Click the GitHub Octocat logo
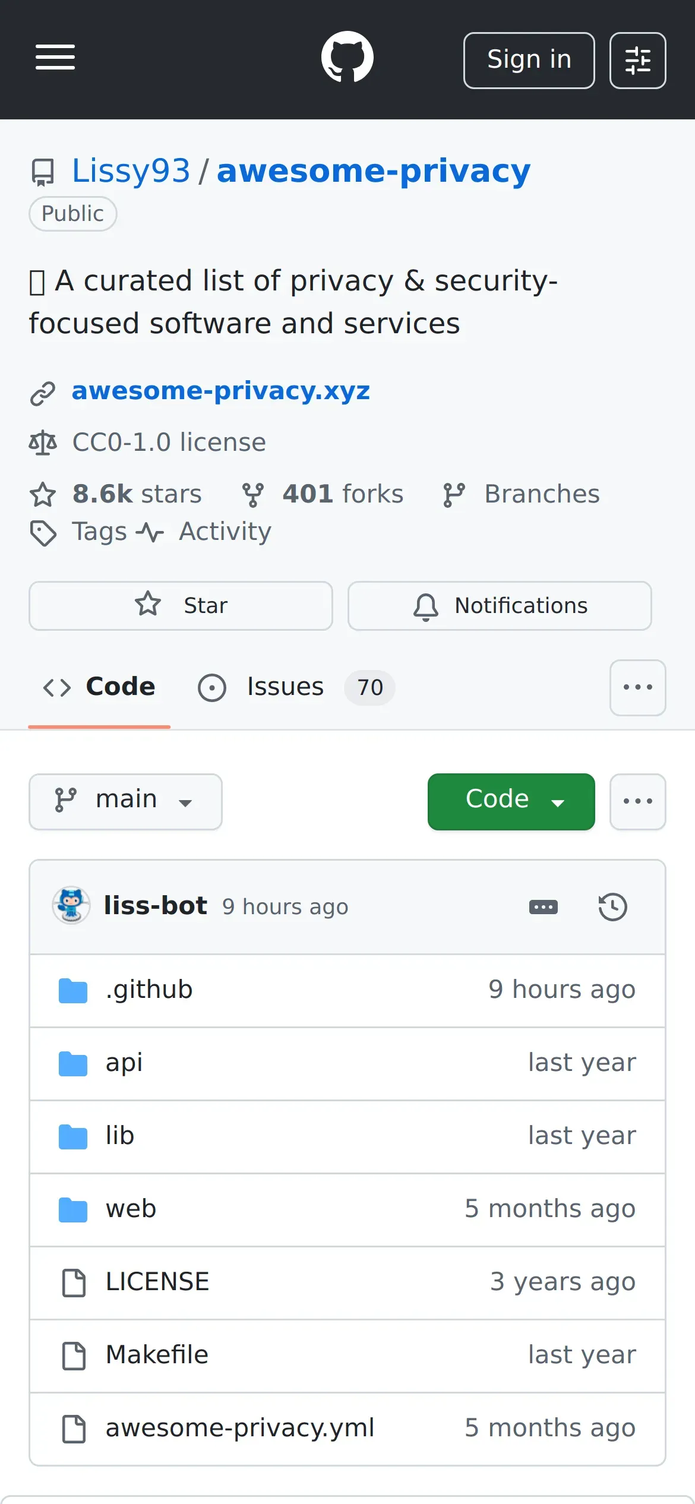Screen dimensions: 695x1504 pos(347,58)
